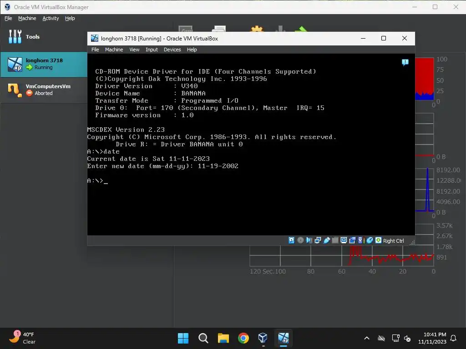
Task: Click the network adapters indicator in VM status bar
Action: 318,240
